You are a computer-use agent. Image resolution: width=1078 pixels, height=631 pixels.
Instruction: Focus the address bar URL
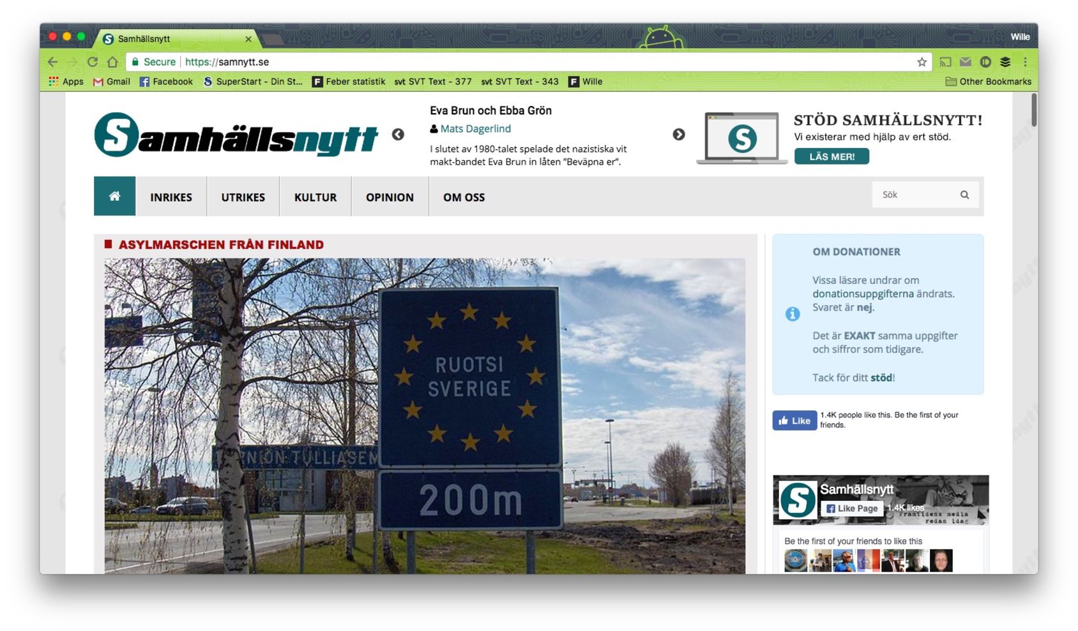click(x=227, y=62)
